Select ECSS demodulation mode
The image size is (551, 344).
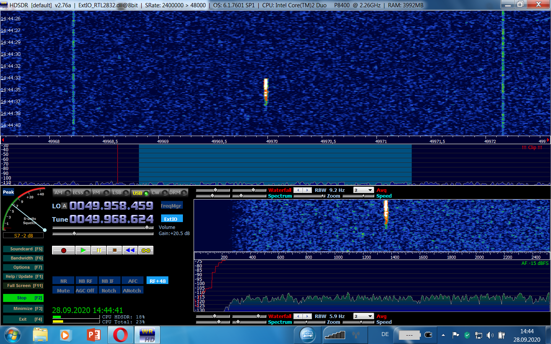(82, 193)
